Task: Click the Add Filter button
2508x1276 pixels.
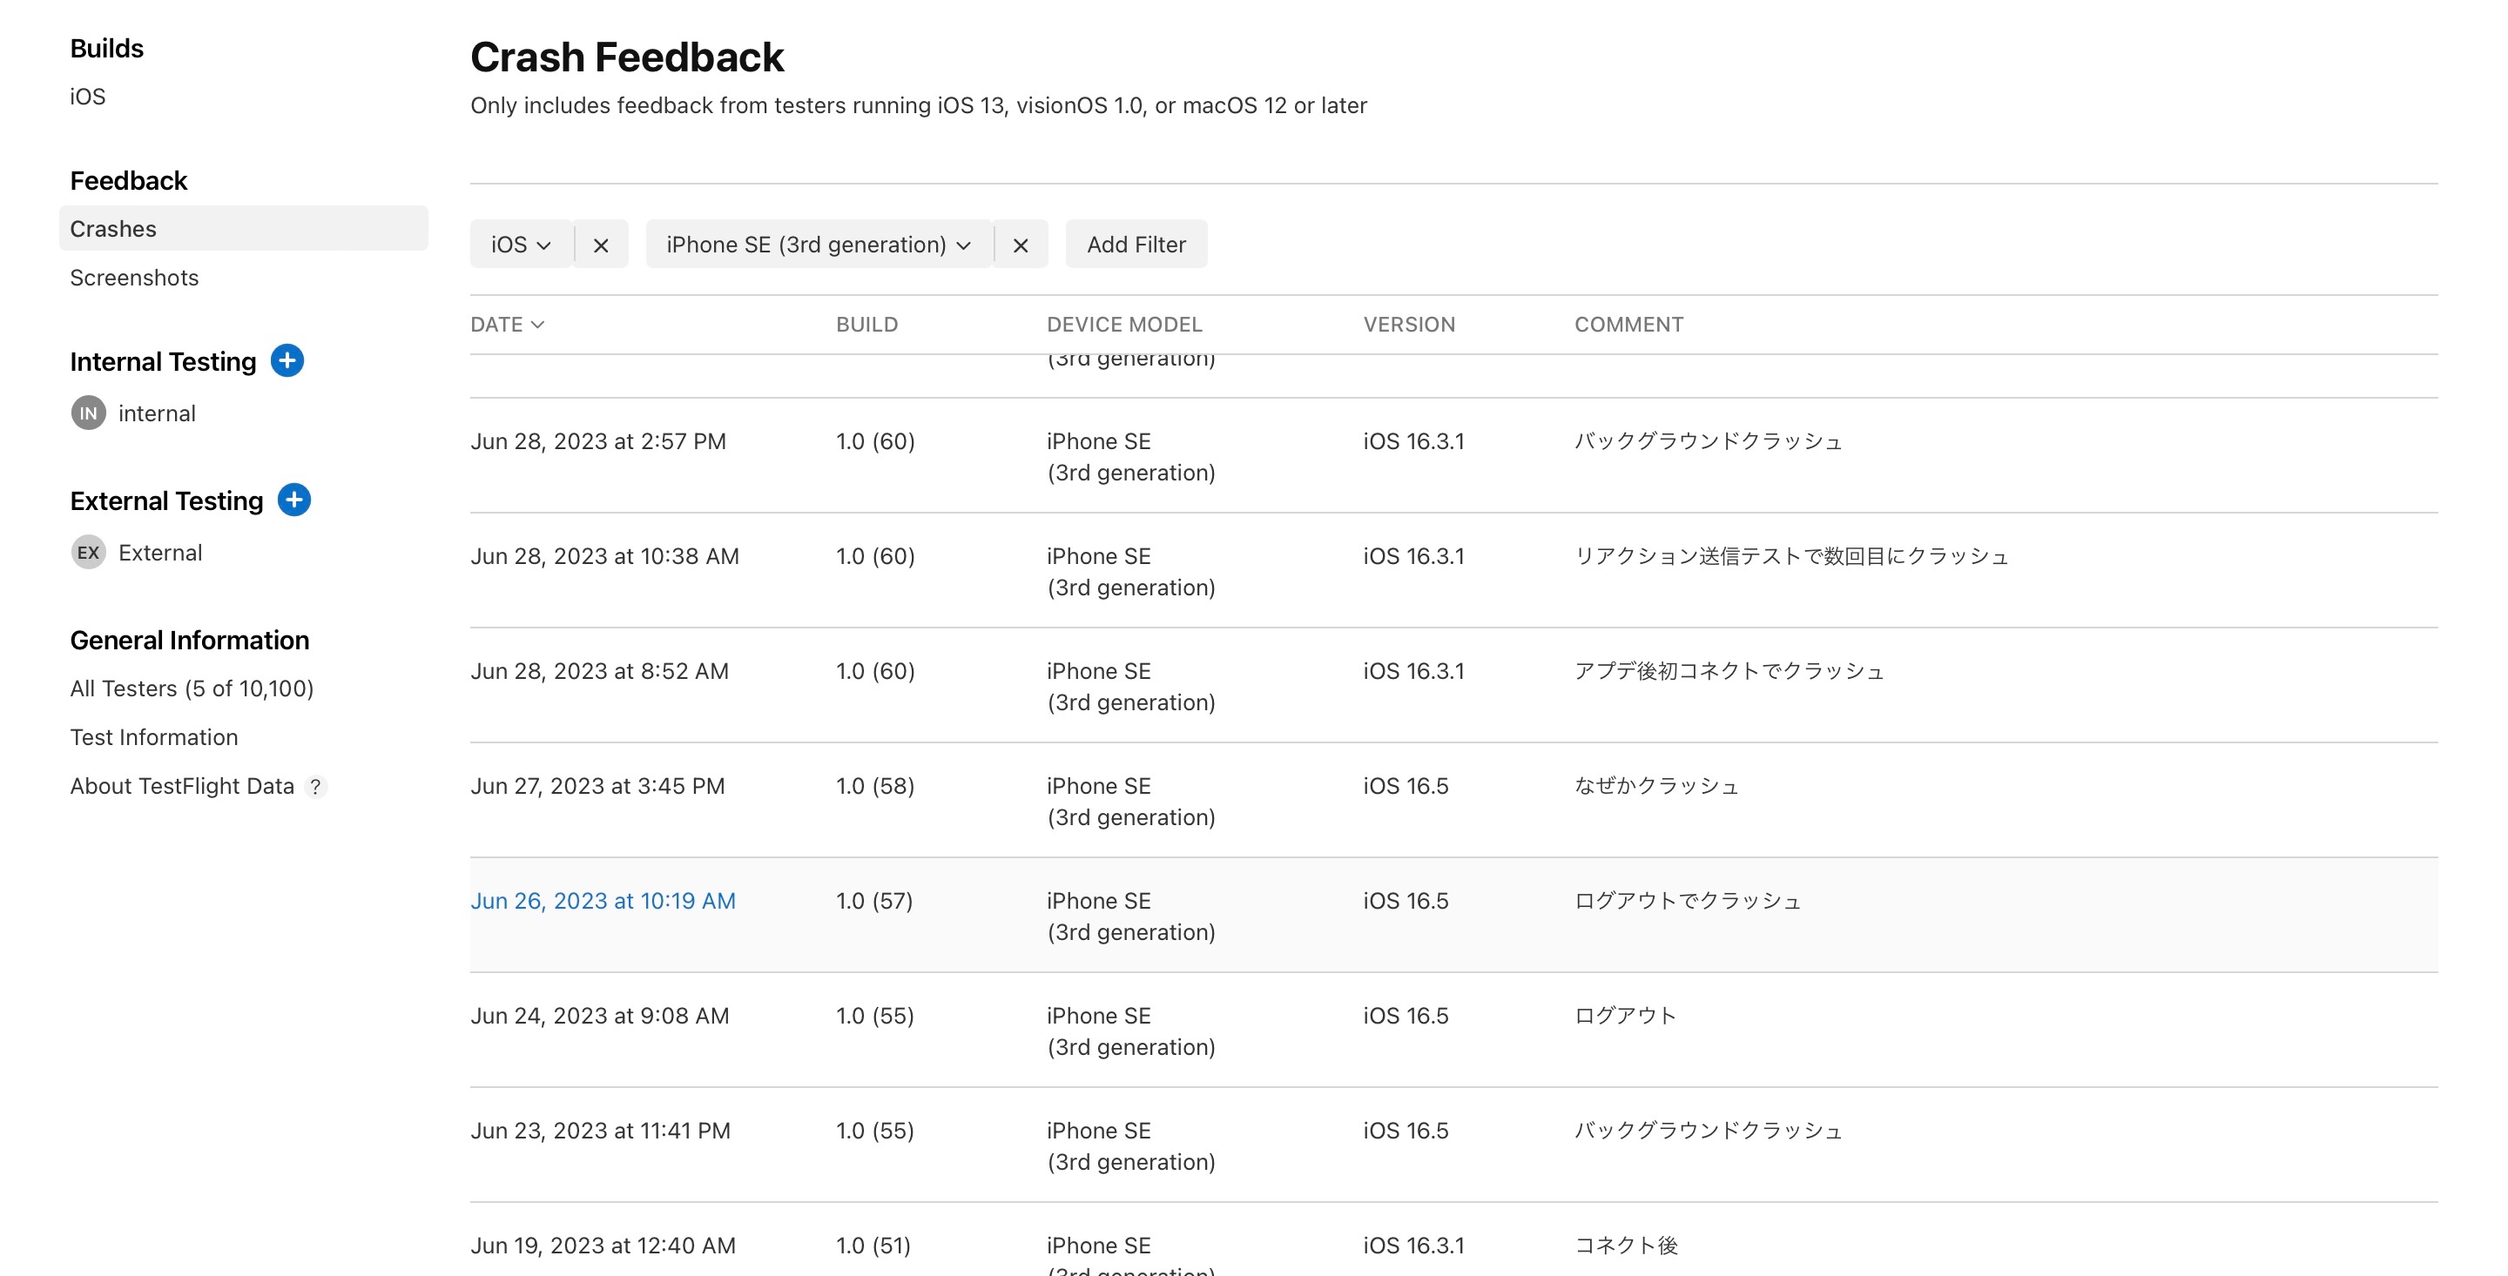Action: (1136, 245)
